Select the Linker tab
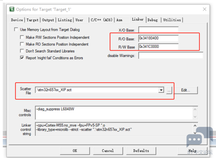216x158 pixels. 138,20
